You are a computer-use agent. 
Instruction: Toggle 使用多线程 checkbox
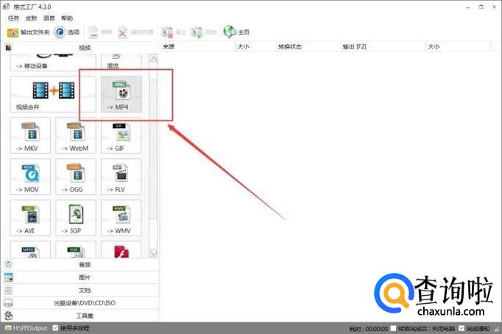click(x=56, y=327)
